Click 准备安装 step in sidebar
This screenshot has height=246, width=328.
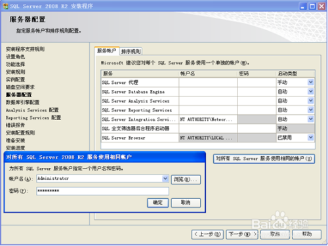[15, 140]
